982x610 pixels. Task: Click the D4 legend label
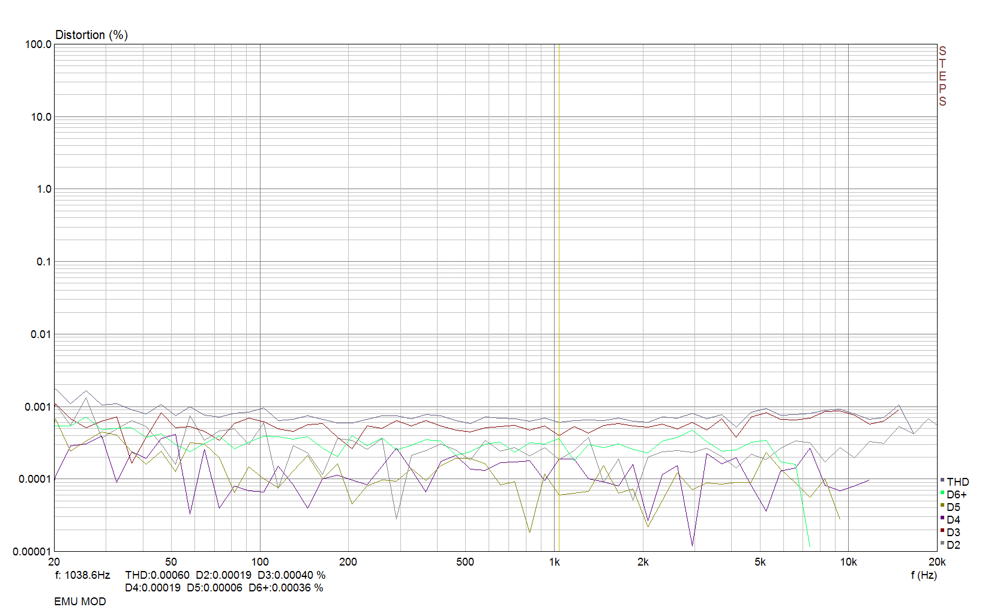pyautogui.click(x=954, y=520)
